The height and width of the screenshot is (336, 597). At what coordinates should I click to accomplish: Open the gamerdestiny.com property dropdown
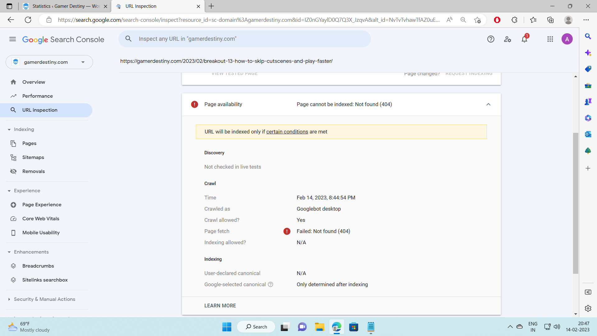coord(49,62)
